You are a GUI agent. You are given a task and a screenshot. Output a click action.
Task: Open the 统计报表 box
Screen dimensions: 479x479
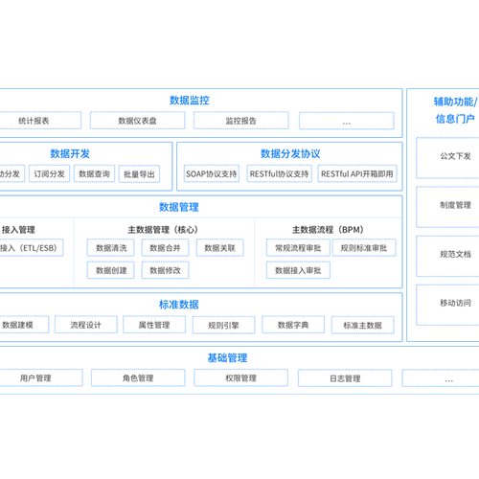38,121
